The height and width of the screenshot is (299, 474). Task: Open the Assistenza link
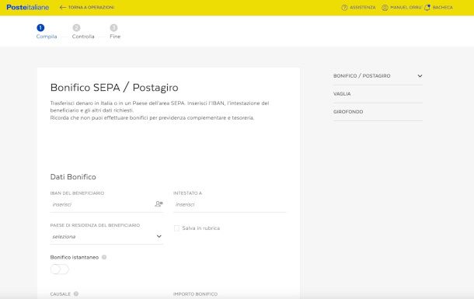(362, 7)
